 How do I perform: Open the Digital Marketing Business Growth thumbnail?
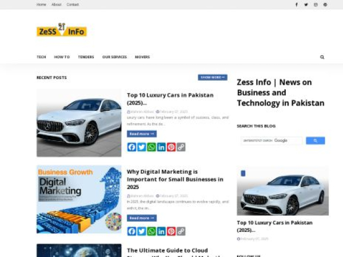[x=79, y=199]
